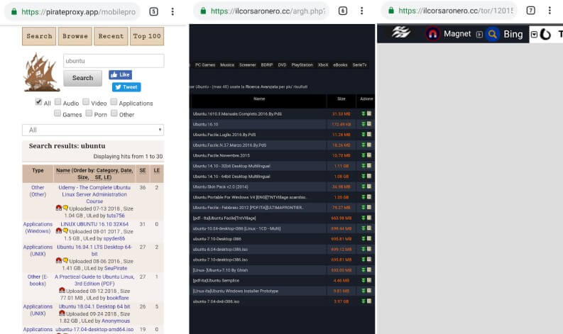Click the details icon for Ubuntu Skin Pack v2.0

tap(368, 187)
